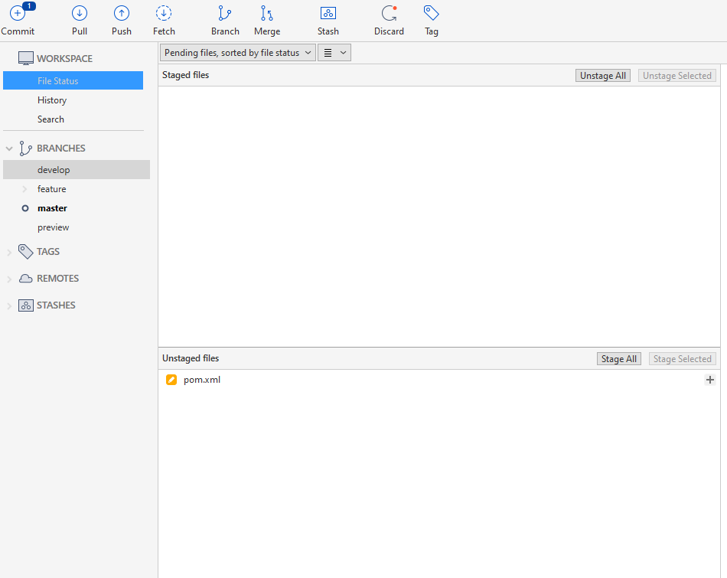The width and height of the screenshot is (727, 578).
Task: Click the STASHES heading text
Action: [x=56, y=305]
